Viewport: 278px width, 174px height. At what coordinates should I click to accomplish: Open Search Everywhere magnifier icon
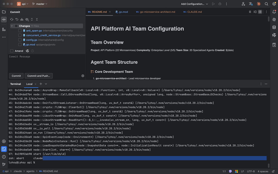(x=266, y=4)
